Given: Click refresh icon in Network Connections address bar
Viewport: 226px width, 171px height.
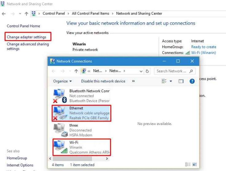Looking at the screenshot, I should point(147,71).
